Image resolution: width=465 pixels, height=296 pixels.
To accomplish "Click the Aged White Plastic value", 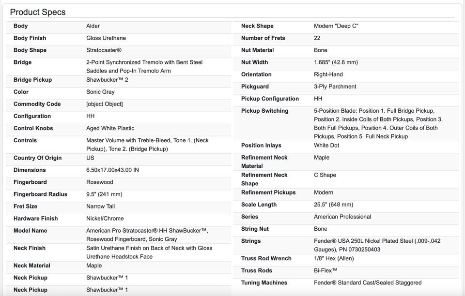I will [110, 128].
